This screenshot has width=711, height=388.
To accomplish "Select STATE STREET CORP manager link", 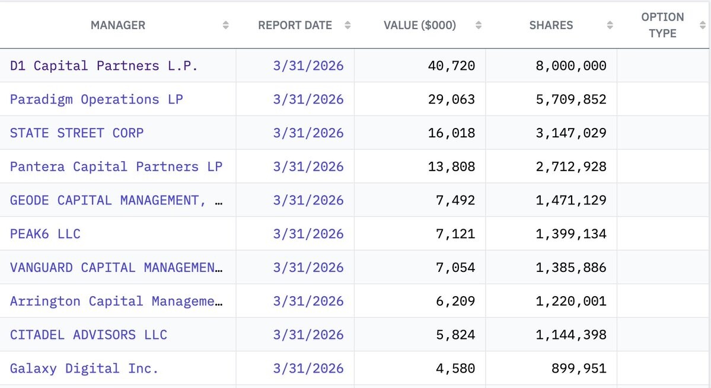I will (x=76, y=133).
